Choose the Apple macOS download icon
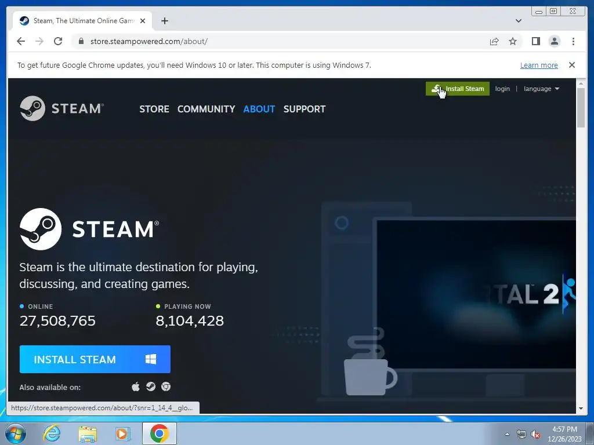594x445 pixels. pos(136,386)
